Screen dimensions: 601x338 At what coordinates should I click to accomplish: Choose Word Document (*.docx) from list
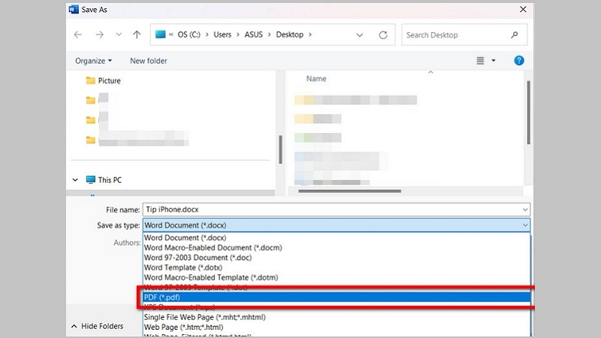tap(337, 237)
